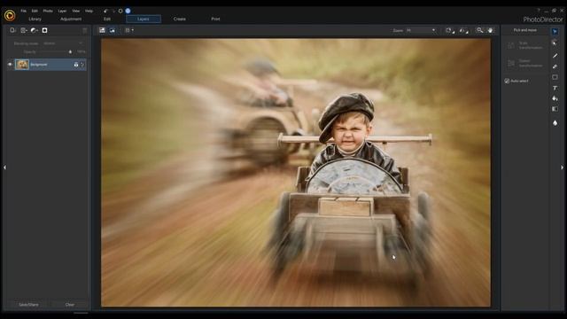567x319 pixels.
Task: Click the flip tool icon
Action: tap(463, 31)
